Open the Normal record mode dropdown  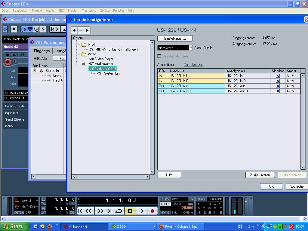tap(29, 201)
